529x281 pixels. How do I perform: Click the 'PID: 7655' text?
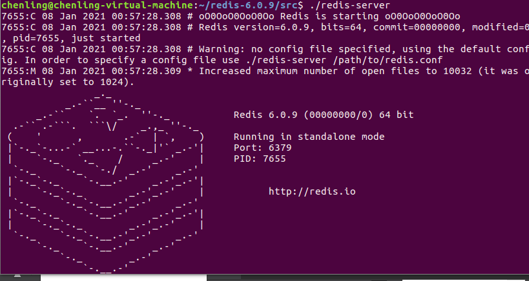(260, 159)
